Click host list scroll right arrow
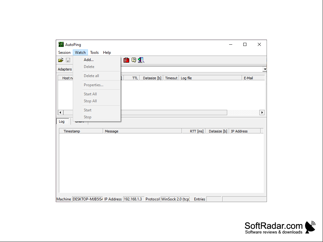 [262, 113]
